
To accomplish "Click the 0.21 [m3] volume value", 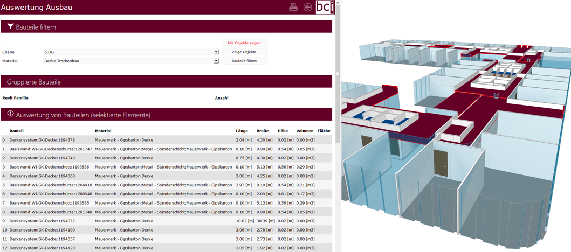I will [x=305, y=185].
